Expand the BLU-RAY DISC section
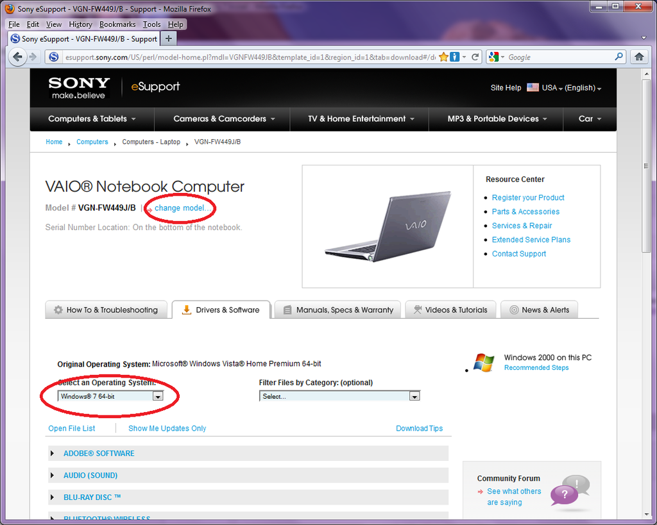657x525 pixels. pyautogui.click(x=248, y=497)
